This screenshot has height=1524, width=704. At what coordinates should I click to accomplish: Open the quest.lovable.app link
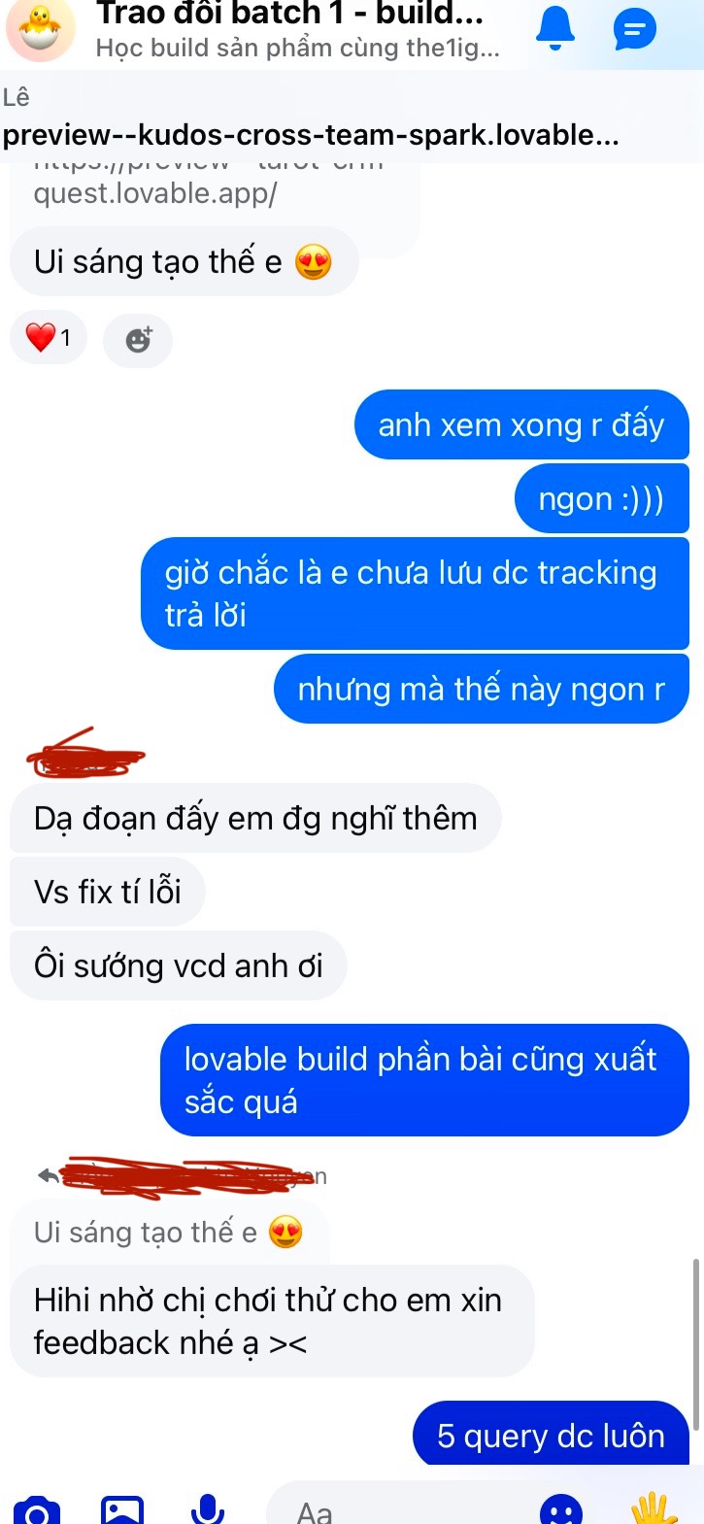click(155, 192)
